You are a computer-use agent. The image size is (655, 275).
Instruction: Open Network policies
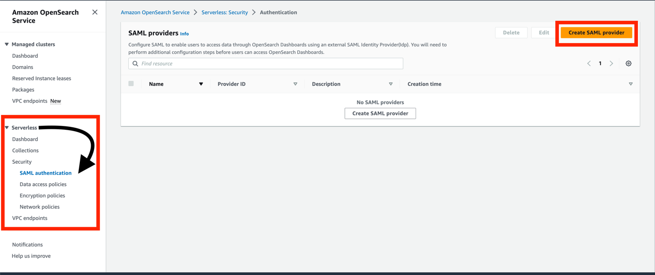coord(39,207)
